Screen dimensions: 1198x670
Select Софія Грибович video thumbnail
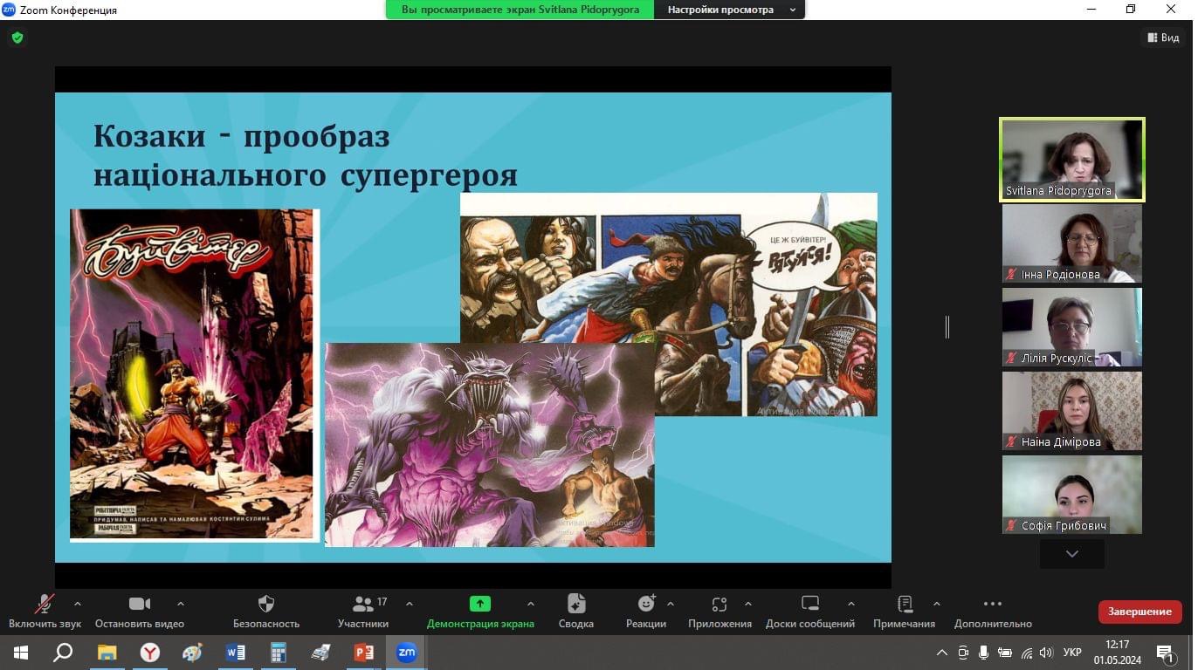click(1071, 495)
